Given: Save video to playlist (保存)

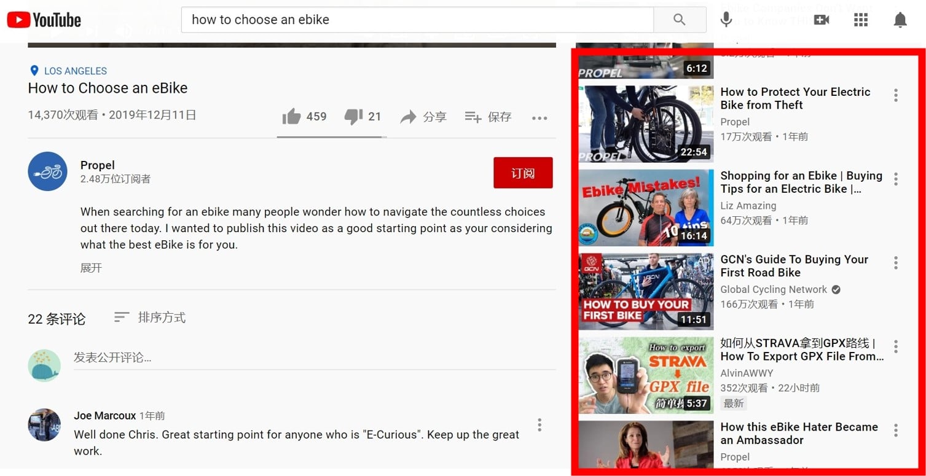Looking at the screenshot, I should tap(488, 117).
